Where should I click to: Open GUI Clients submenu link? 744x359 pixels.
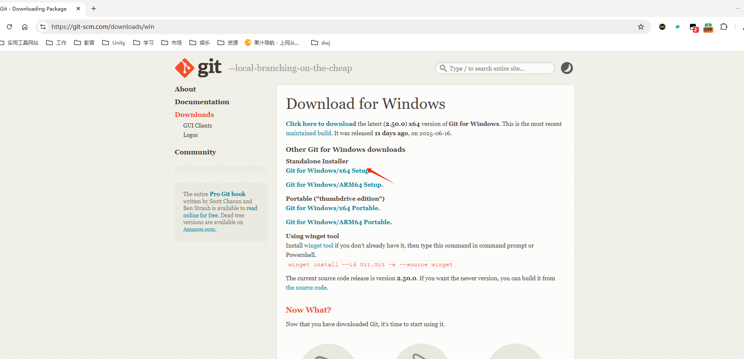[x=197, y=125]
